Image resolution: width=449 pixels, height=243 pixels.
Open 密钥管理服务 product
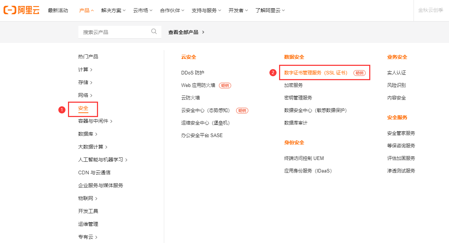298,98
